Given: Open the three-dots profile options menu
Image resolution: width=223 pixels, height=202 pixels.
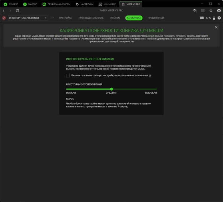Looking at the screenshot, I should (x=52, y=18).
